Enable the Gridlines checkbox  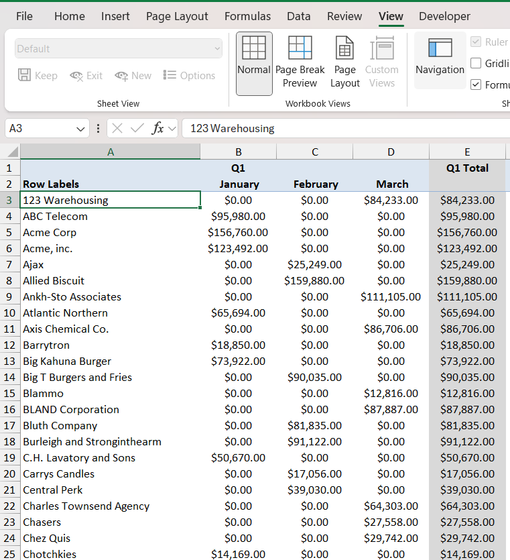(476, 63)
